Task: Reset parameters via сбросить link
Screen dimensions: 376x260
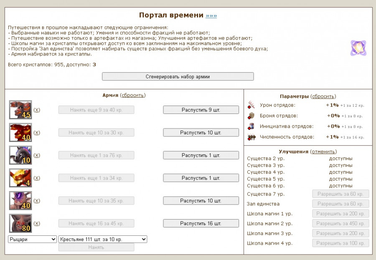Action: (x=323, y=96)
